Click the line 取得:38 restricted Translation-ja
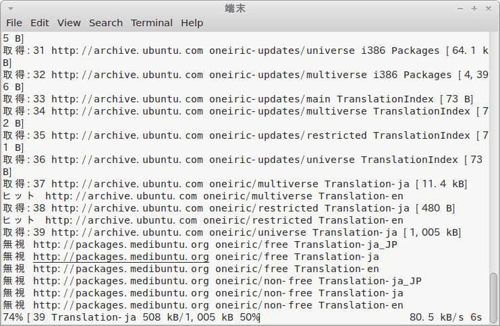This screenshot has width=500, height=326. (x=229, y=208)
